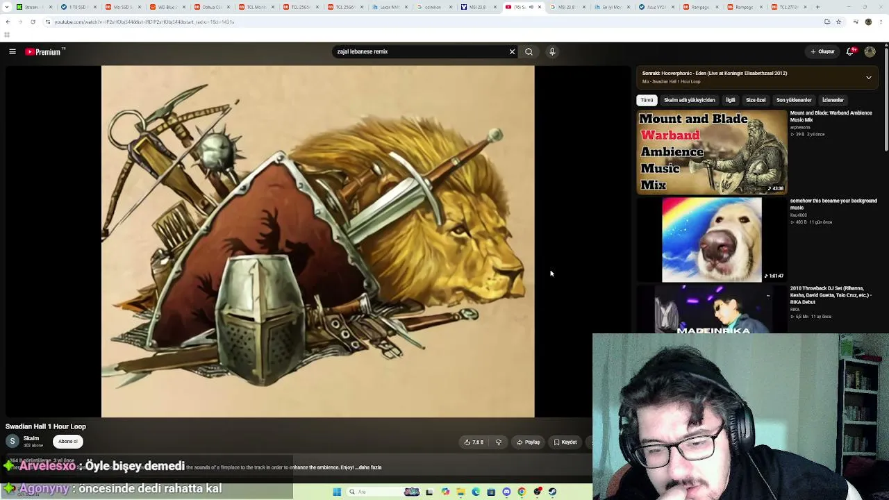Start voice search with the microphone
This screenshot has height=500, width=889.
point(552,51)
